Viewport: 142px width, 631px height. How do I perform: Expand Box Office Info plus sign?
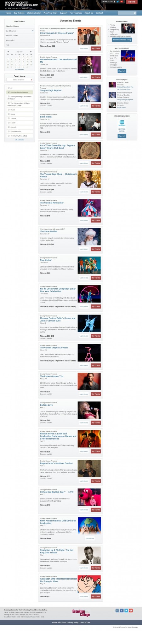tap(33, 31)
